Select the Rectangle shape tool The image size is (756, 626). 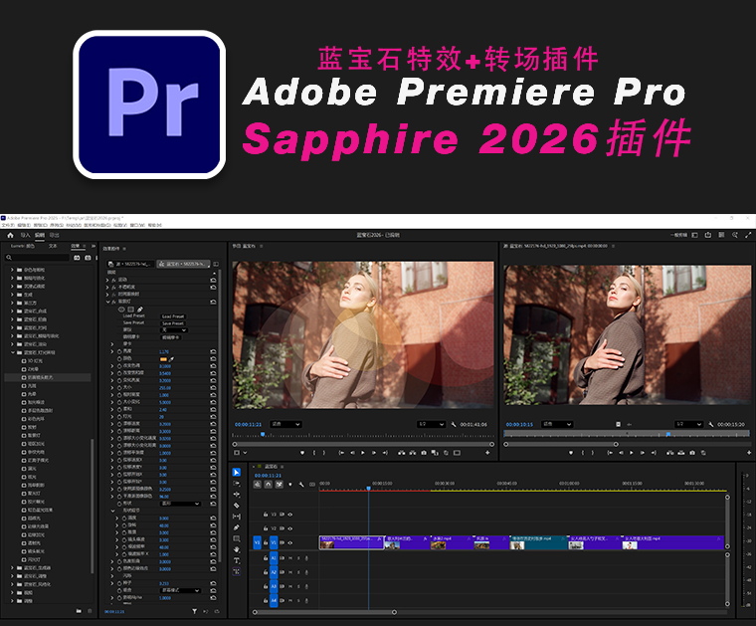tap(237, 538)
